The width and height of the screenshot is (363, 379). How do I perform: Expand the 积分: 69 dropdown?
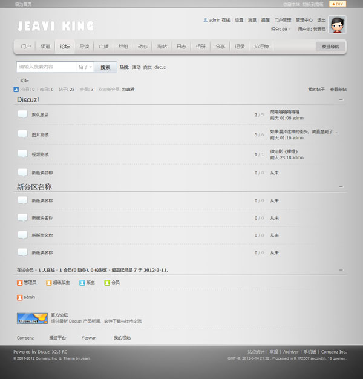pyautogui.click(x=281, y=30)
